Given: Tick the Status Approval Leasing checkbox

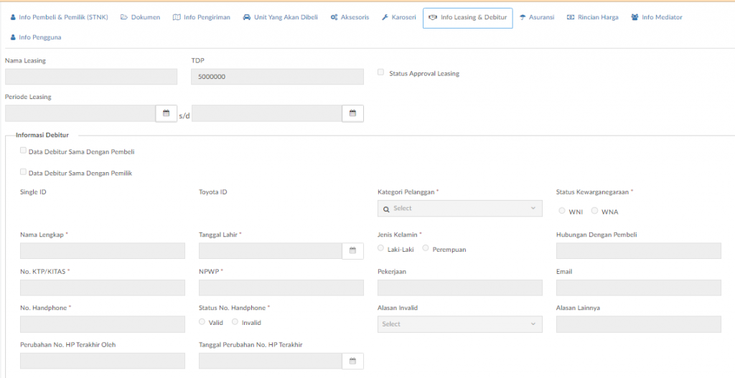Looking at the screenshot, I should click(380, 72).
